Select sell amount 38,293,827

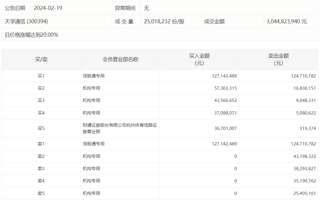305,169
